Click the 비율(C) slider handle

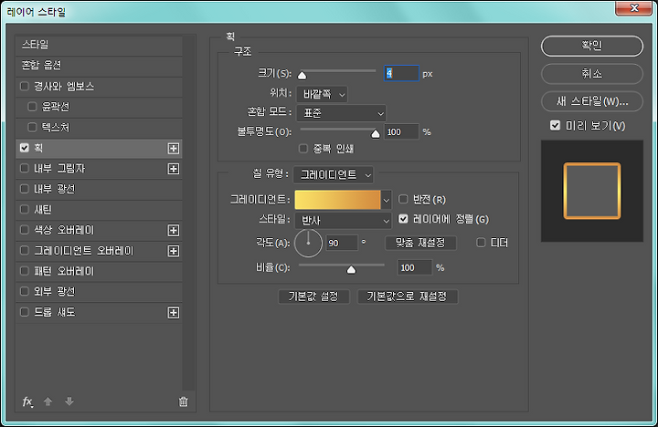click(351, 269)
